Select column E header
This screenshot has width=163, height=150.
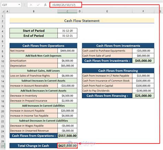(107, 11)
